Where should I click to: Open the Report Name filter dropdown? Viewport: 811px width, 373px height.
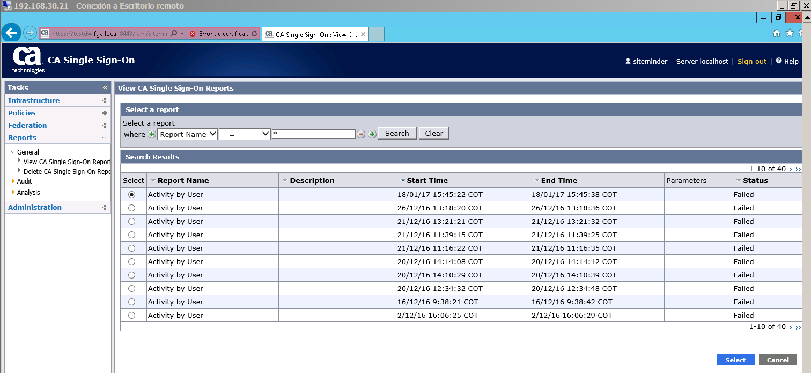tap(187, 134)
